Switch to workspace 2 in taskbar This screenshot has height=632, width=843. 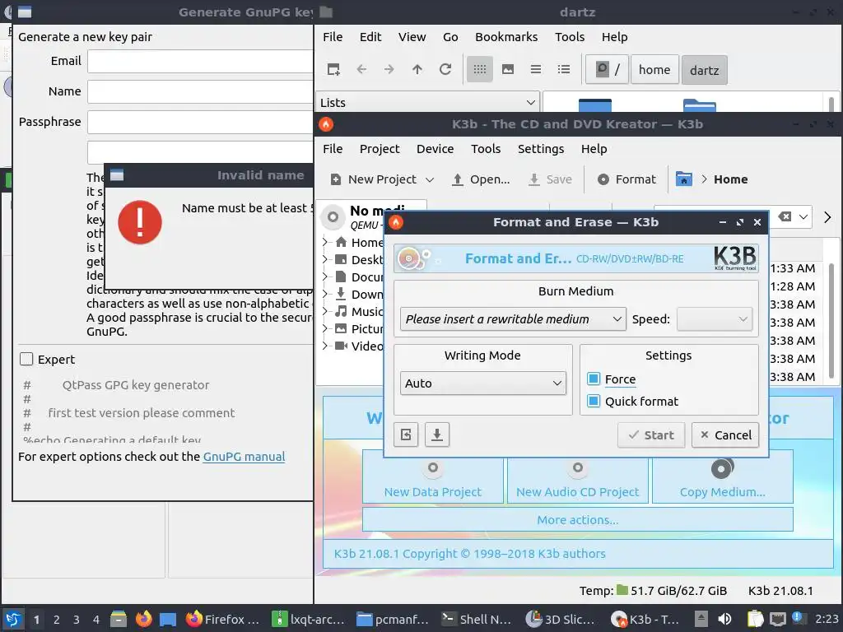(x=57, y=620)
